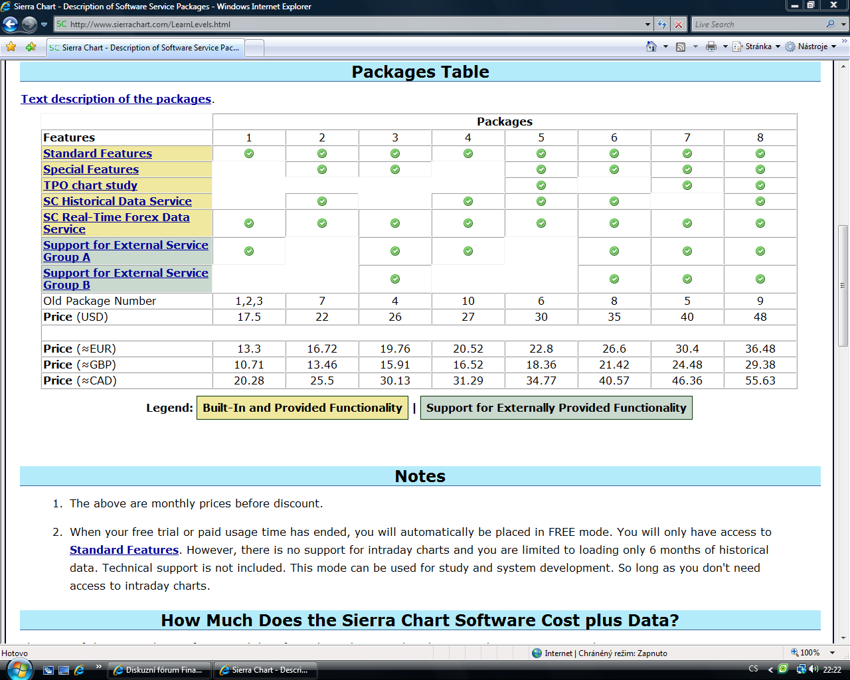Click the Refresh page icon
Screen dimensions: 850x680
pyautogui.click(x=662, y=25)
